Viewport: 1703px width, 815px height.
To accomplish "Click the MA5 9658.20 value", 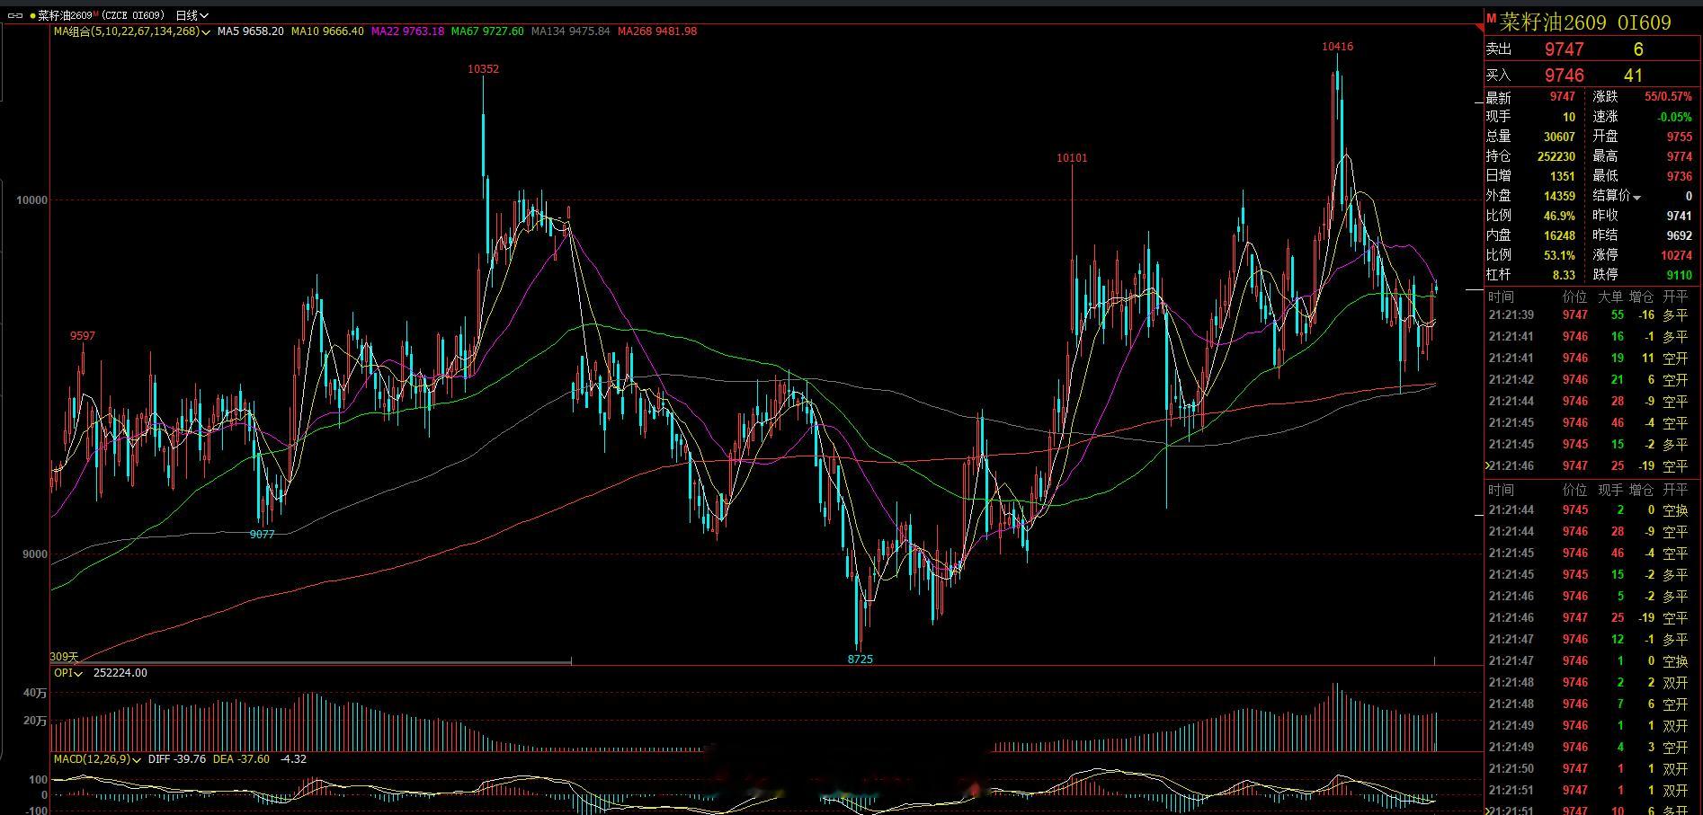I will (x=251, y=31).
